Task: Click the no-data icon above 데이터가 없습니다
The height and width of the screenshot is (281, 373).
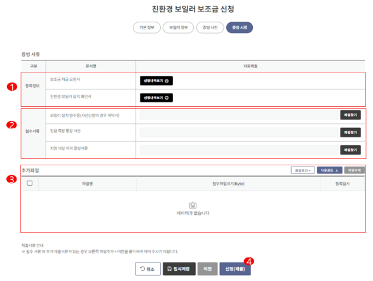Action: tap(193, 205)
